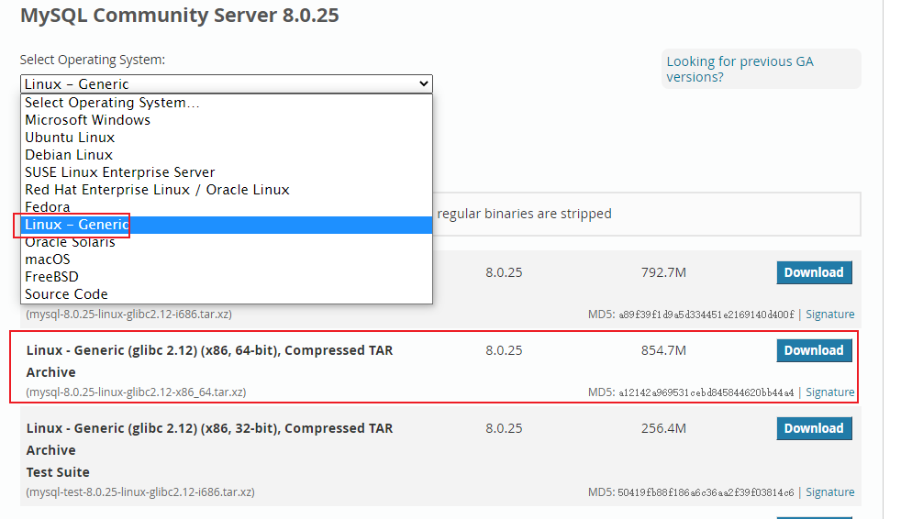
Task: Select Fedora from the OS list
Action: (227, 207)
